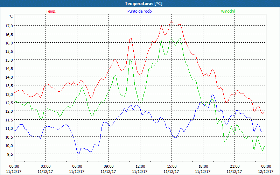Click the 14,5 y-axis value
Screen dimensions: 280x175
(x=9, y=69)
